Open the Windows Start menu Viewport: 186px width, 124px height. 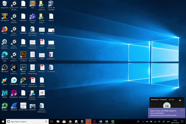click(3, 122)
